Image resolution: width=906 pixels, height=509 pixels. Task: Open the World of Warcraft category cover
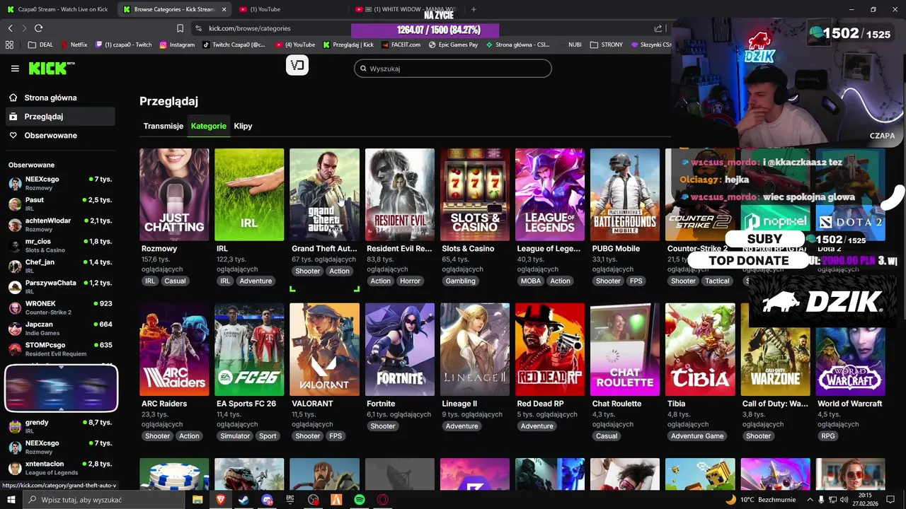850,349
